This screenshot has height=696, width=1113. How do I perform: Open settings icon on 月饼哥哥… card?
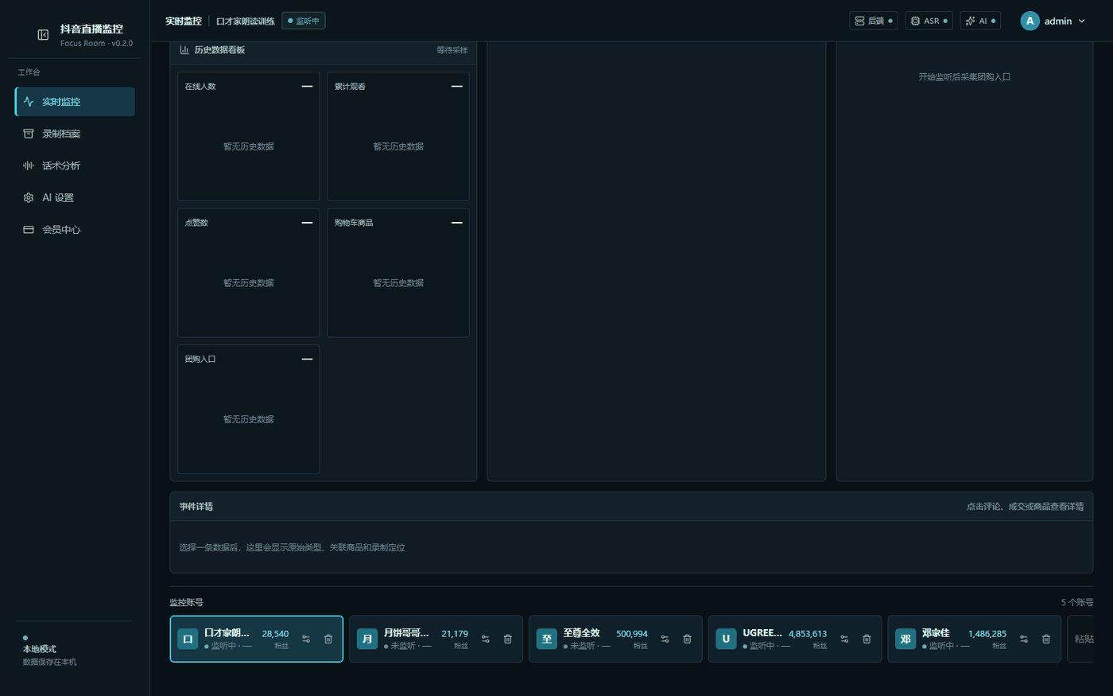click(486, 639)
